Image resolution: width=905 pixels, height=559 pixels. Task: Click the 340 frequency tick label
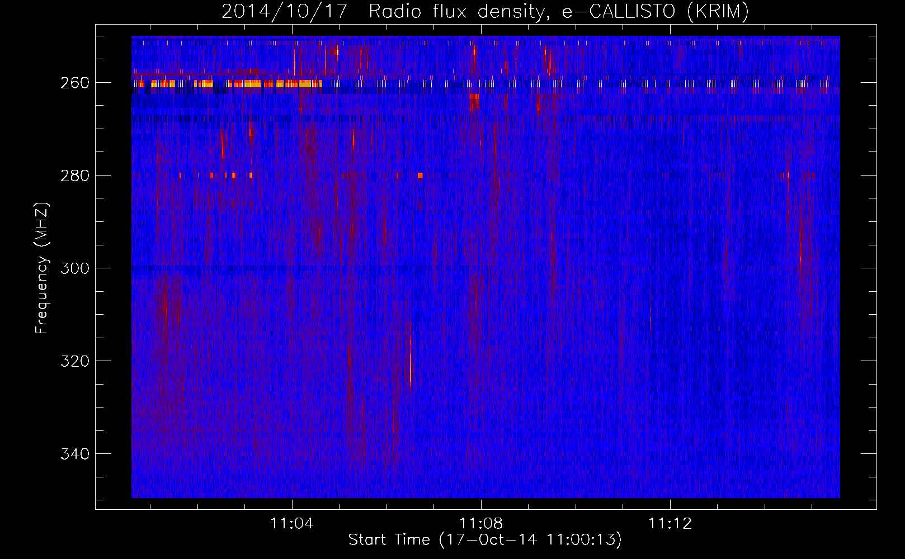pos(75,454)
